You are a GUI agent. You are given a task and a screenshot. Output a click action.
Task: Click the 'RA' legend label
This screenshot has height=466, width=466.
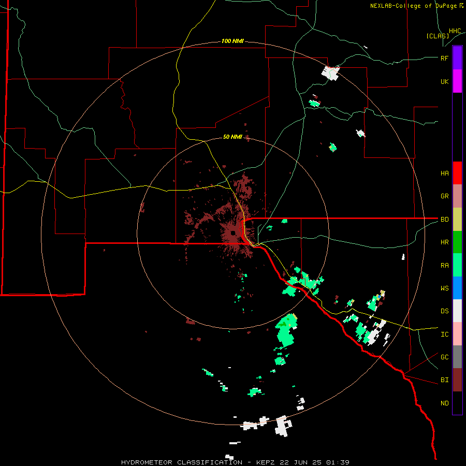(x=445, y=265)
